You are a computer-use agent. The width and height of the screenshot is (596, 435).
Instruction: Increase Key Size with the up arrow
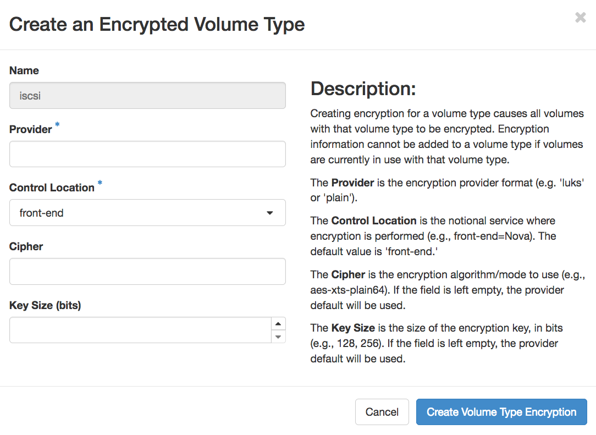pyautogui.click(x=278, y=324)
